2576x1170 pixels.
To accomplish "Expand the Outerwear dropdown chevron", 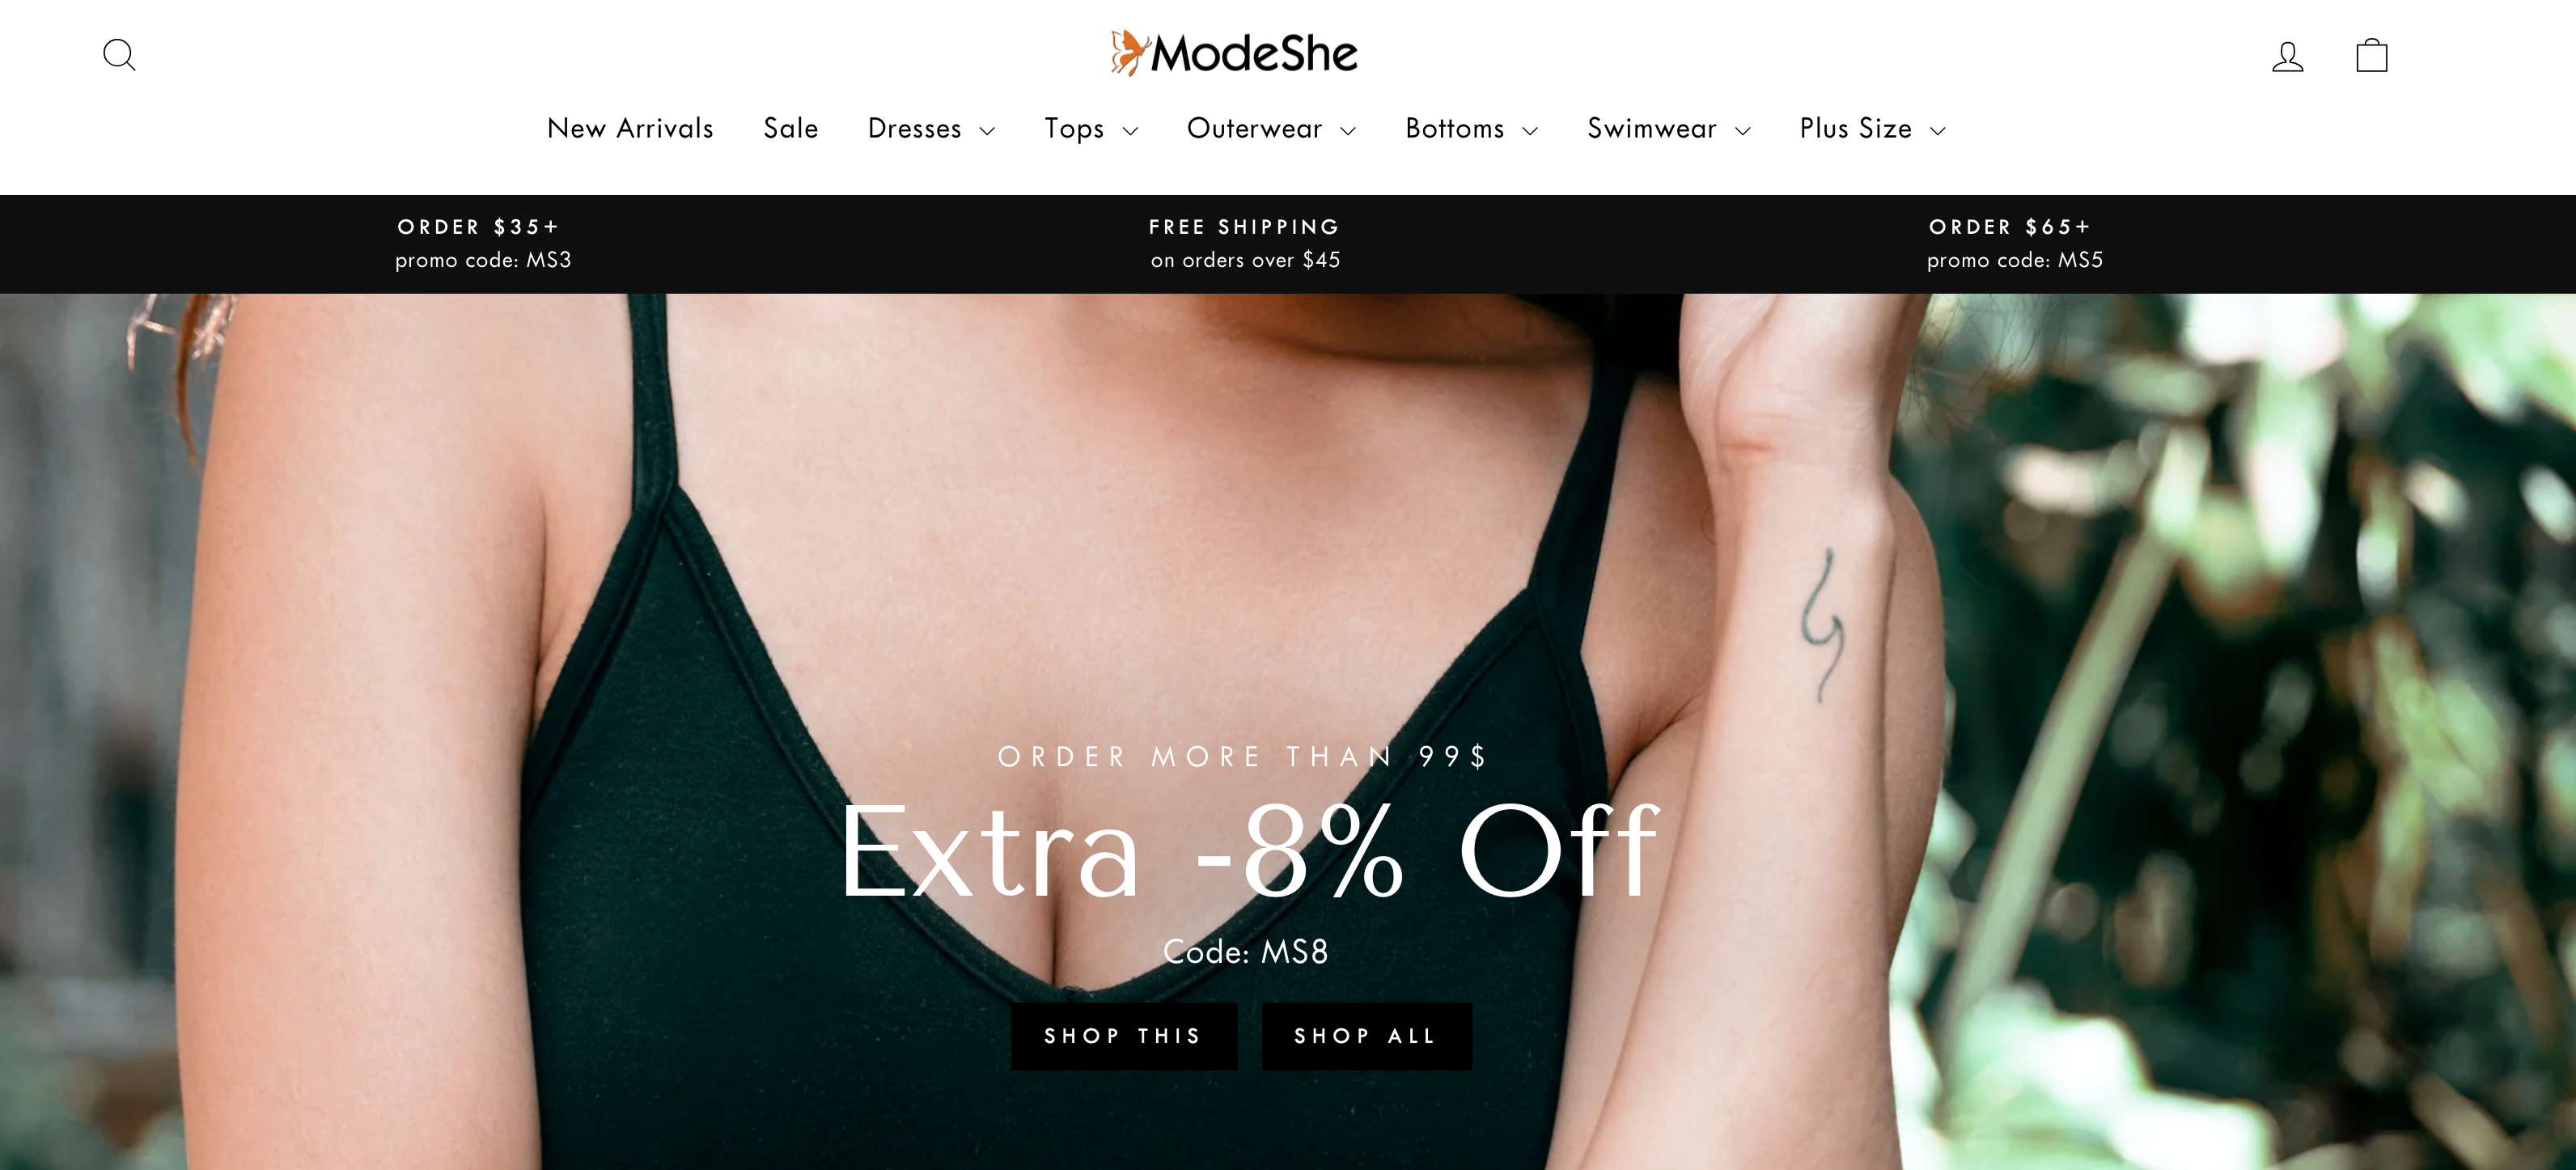I will (1348, 131).
